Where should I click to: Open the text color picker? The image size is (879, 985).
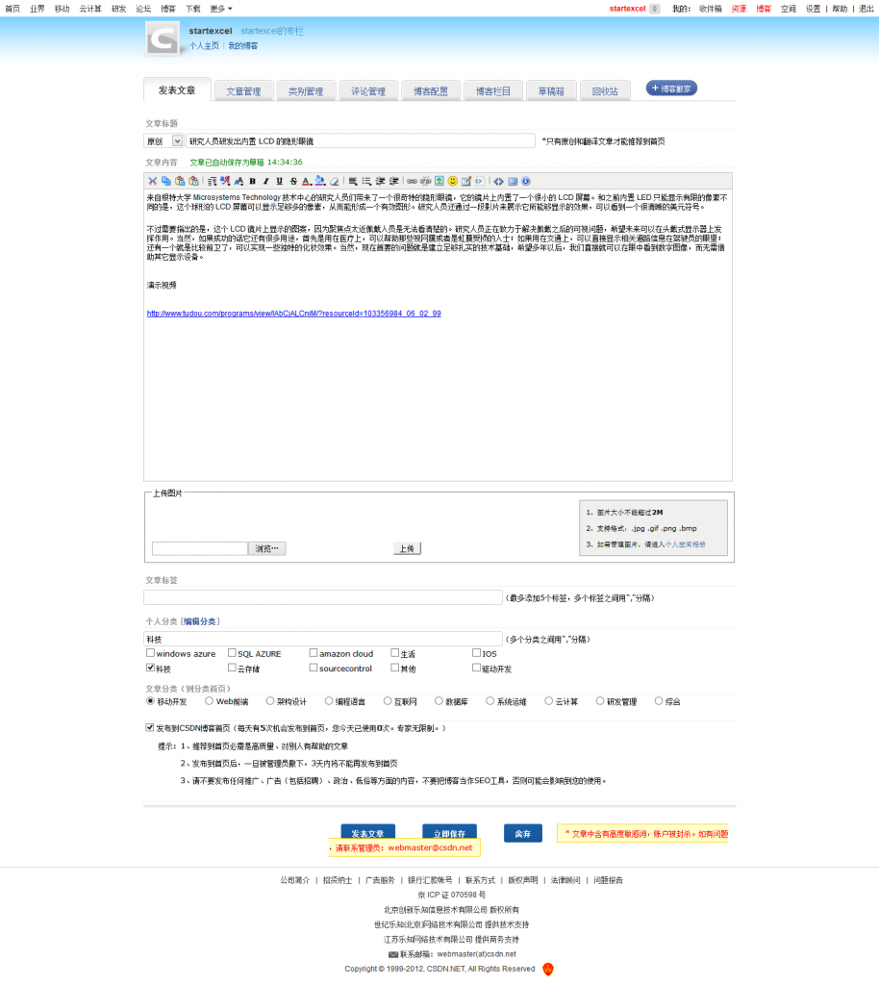pos(307,181)
